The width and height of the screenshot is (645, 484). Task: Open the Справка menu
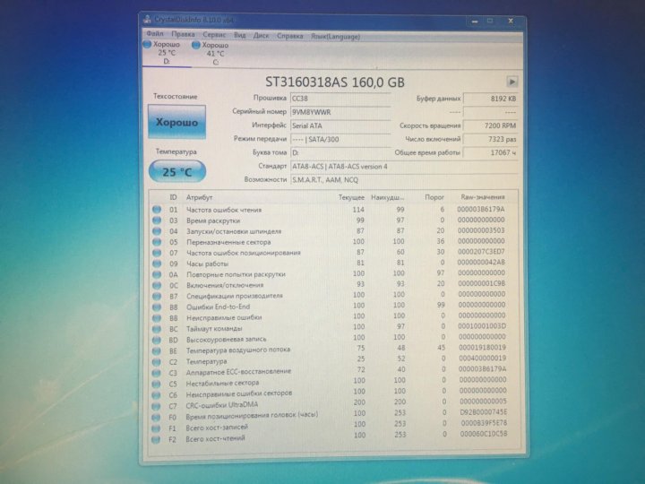click(290, 36)
